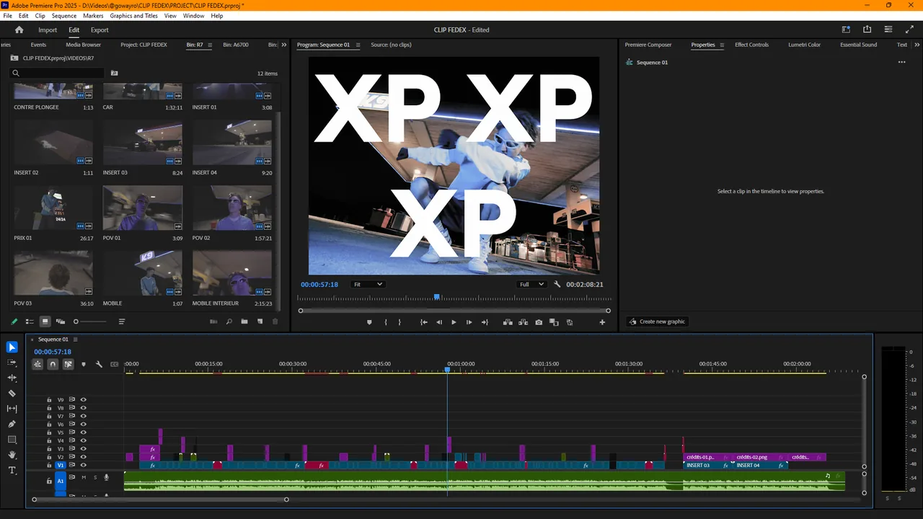Select the Rectangle tool
Screen dimensions: 923x519
point(12,440)
